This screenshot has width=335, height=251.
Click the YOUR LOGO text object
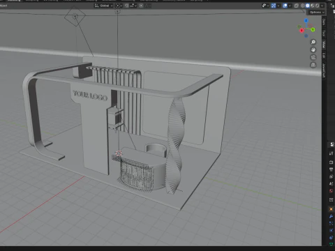pos(90,96)
